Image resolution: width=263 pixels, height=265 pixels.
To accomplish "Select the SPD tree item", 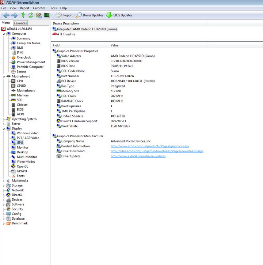I will (20, 100).
